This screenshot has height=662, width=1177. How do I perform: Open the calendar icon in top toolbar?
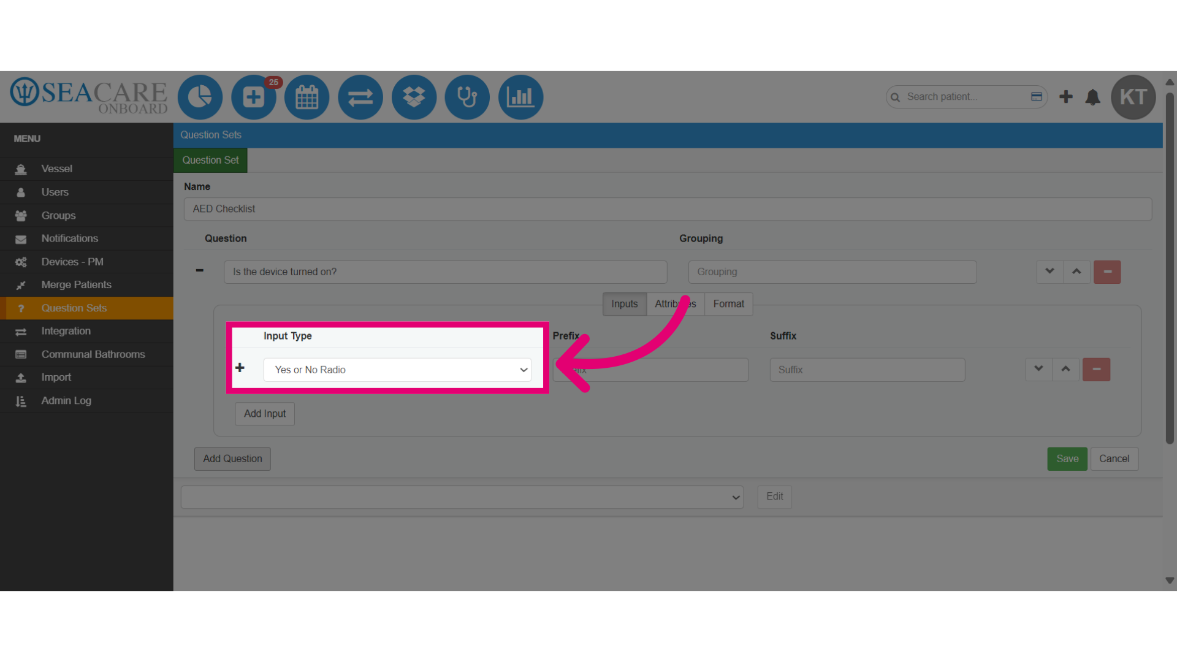(307, 97)
